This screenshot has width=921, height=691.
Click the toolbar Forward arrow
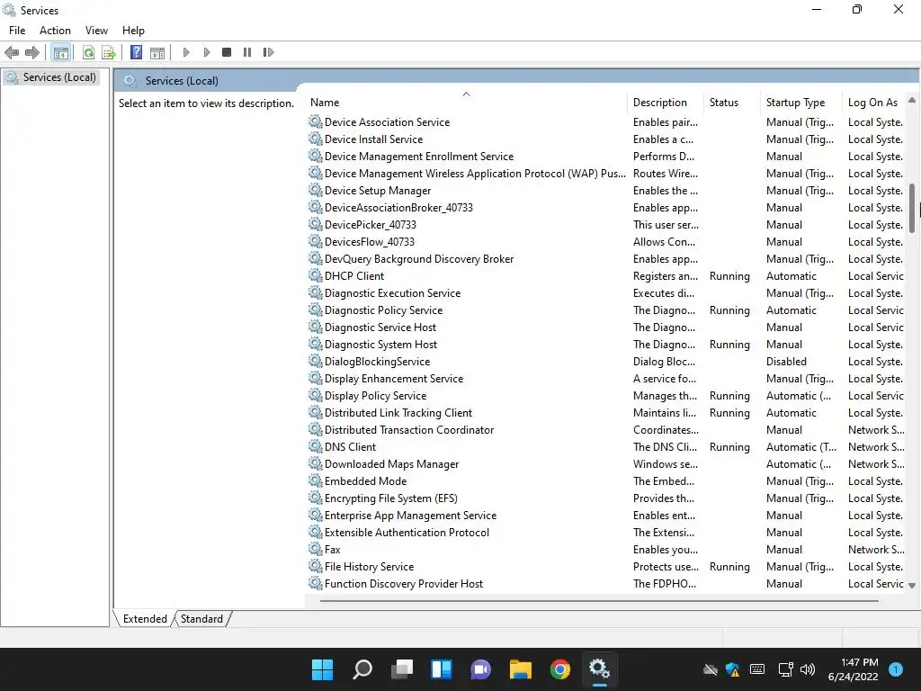[32, 52]
